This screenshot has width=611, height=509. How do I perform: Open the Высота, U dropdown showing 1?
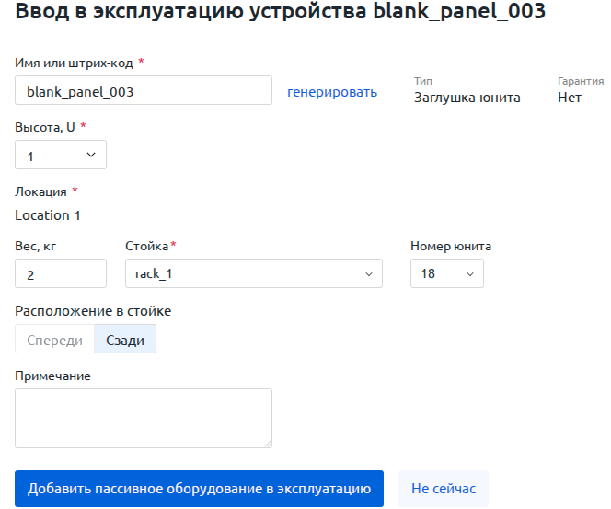click(x=61, y=155)
